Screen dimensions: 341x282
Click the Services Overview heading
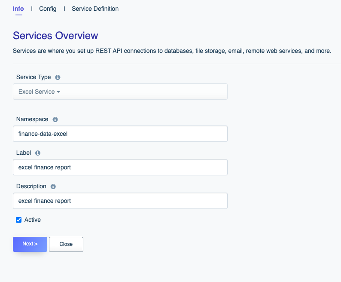(x=55, y=36)
